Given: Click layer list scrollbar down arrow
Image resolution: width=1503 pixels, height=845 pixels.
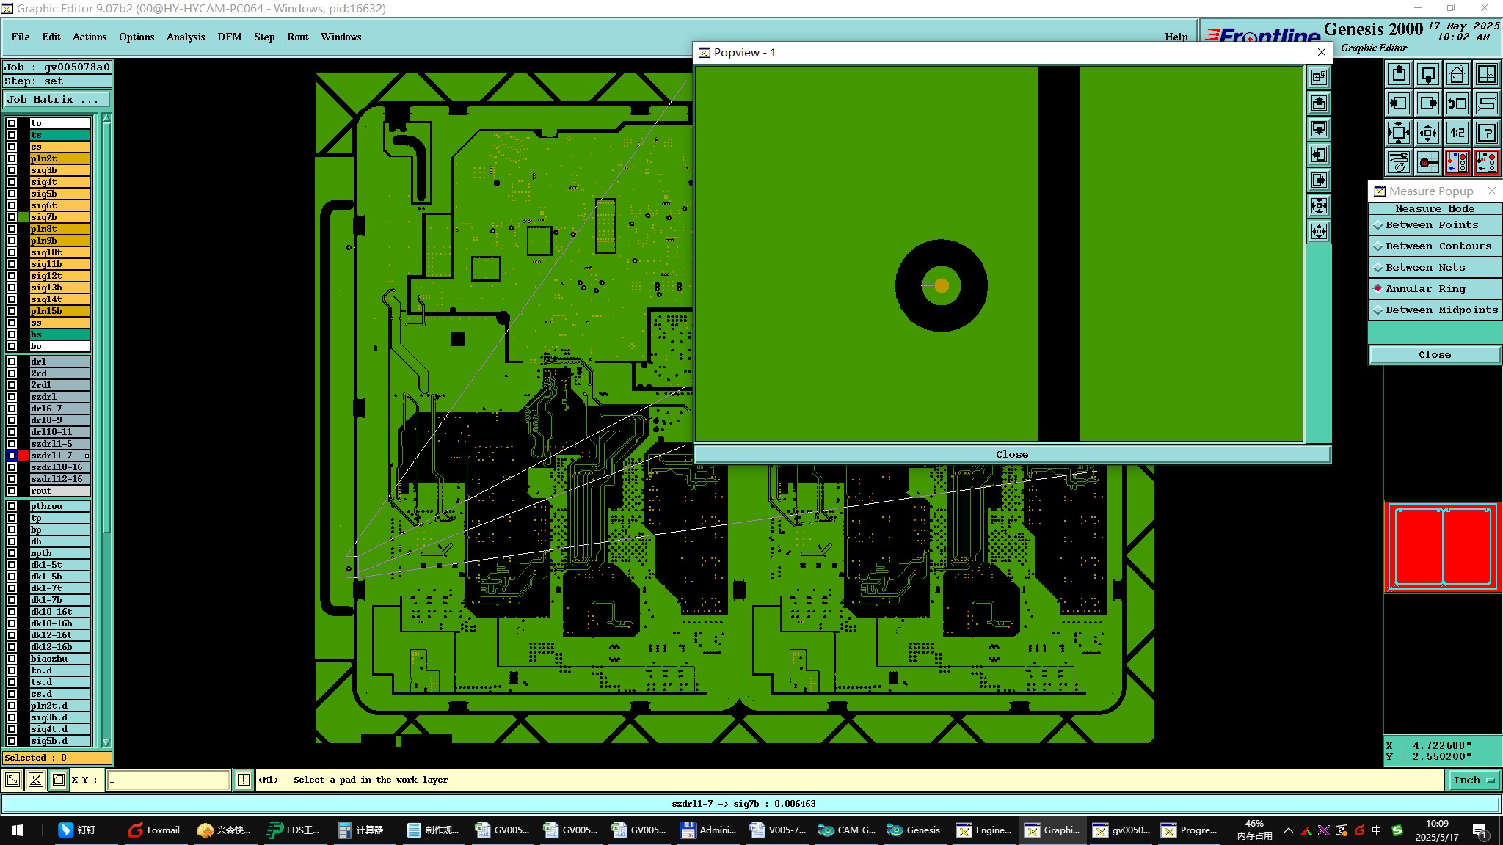Looking at the screenshot, I should [106, 742].
